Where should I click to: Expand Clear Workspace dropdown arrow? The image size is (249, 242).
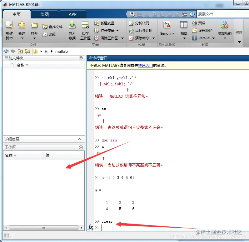click(x=122, y=38)
